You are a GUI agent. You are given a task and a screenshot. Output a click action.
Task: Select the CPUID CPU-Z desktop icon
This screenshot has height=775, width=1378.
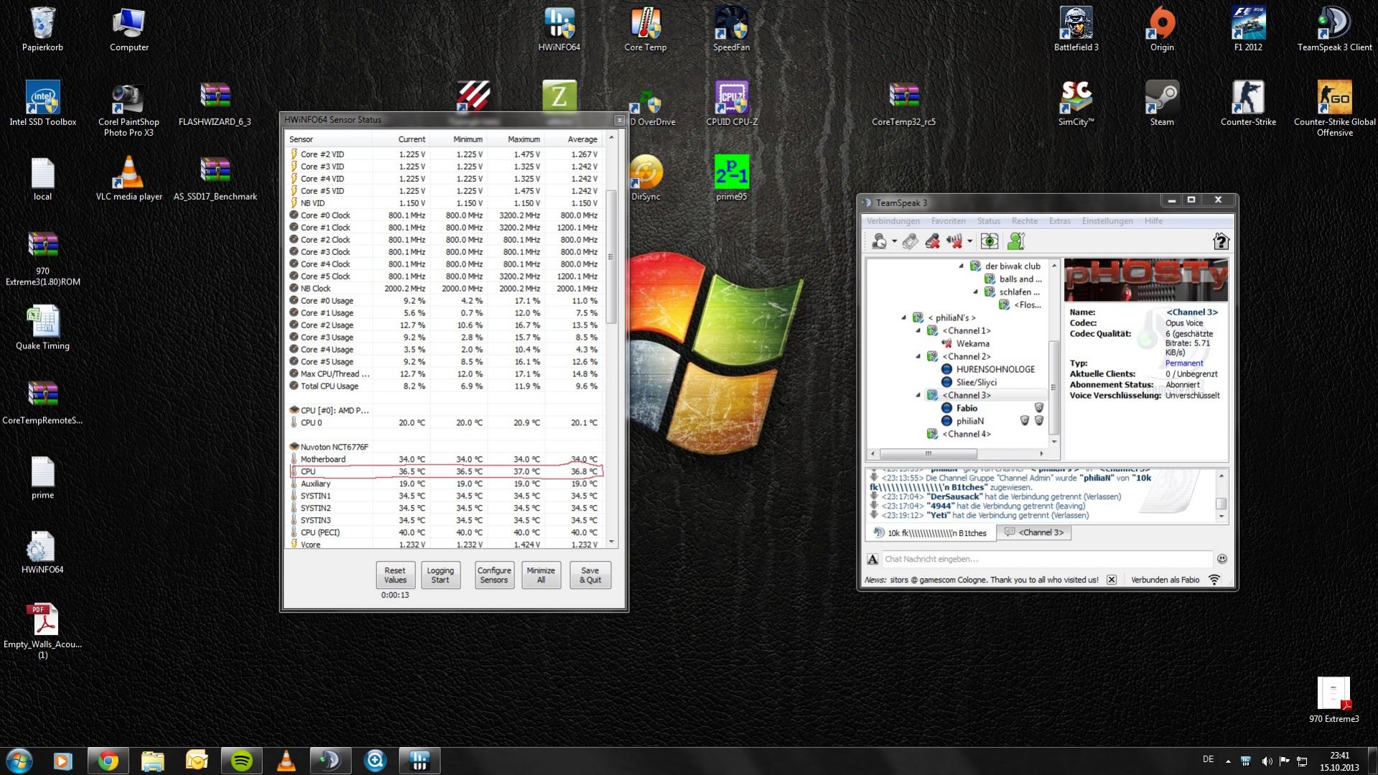[x=732, y=104]
